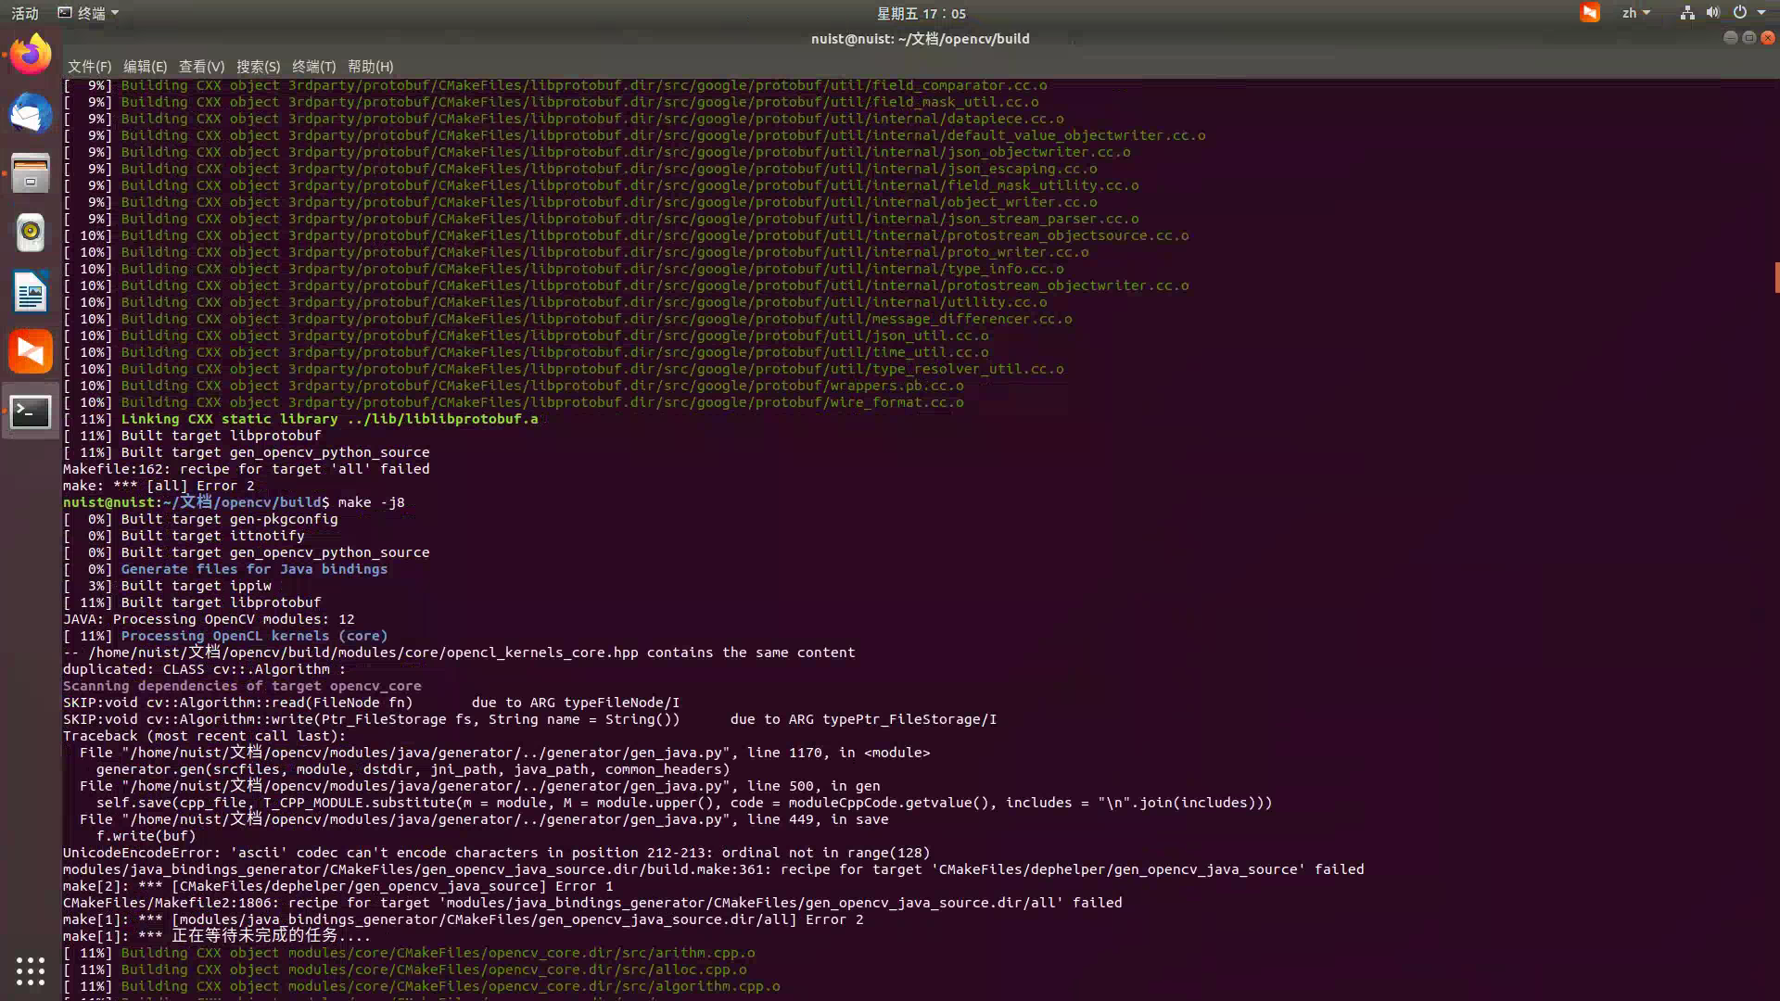This screenshot has height=1001, width=1780.
Task: Click the 'f.write(buf)' line
Action: [146, 836]
